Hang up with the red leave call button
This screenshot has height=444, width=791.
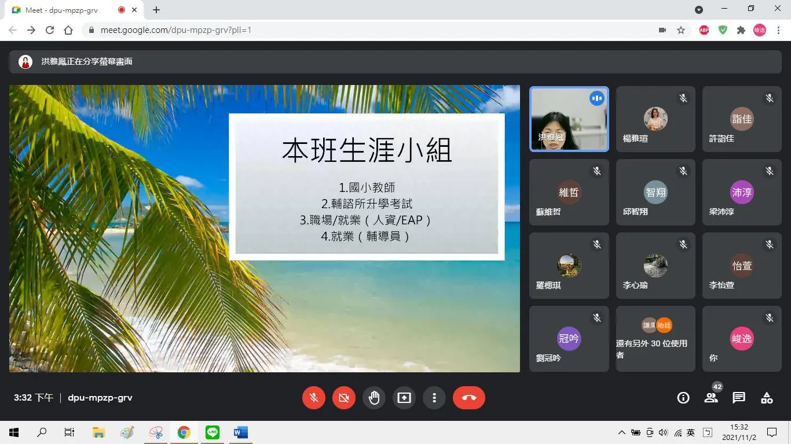point(469,398)
